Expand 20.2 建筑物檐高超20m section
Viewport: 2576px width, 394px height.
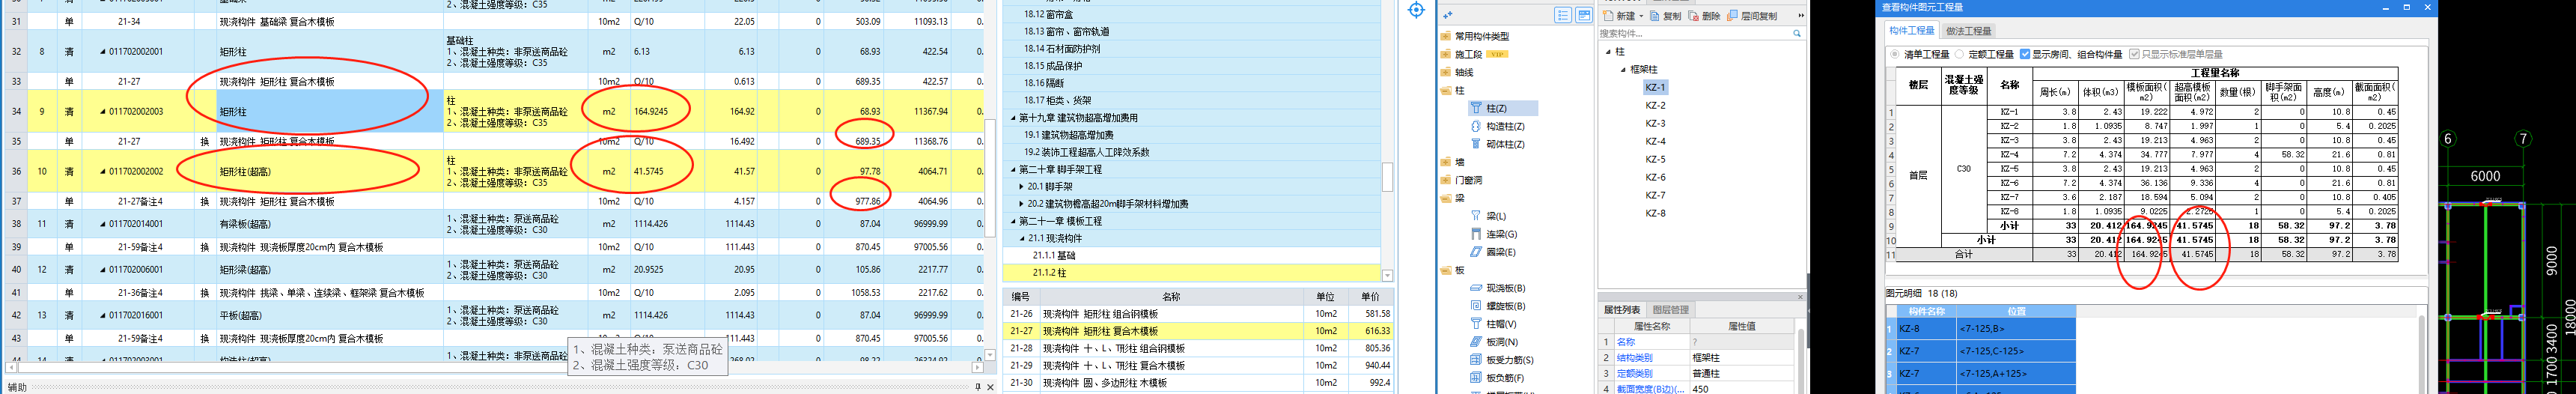click(x=1021, y=204)
